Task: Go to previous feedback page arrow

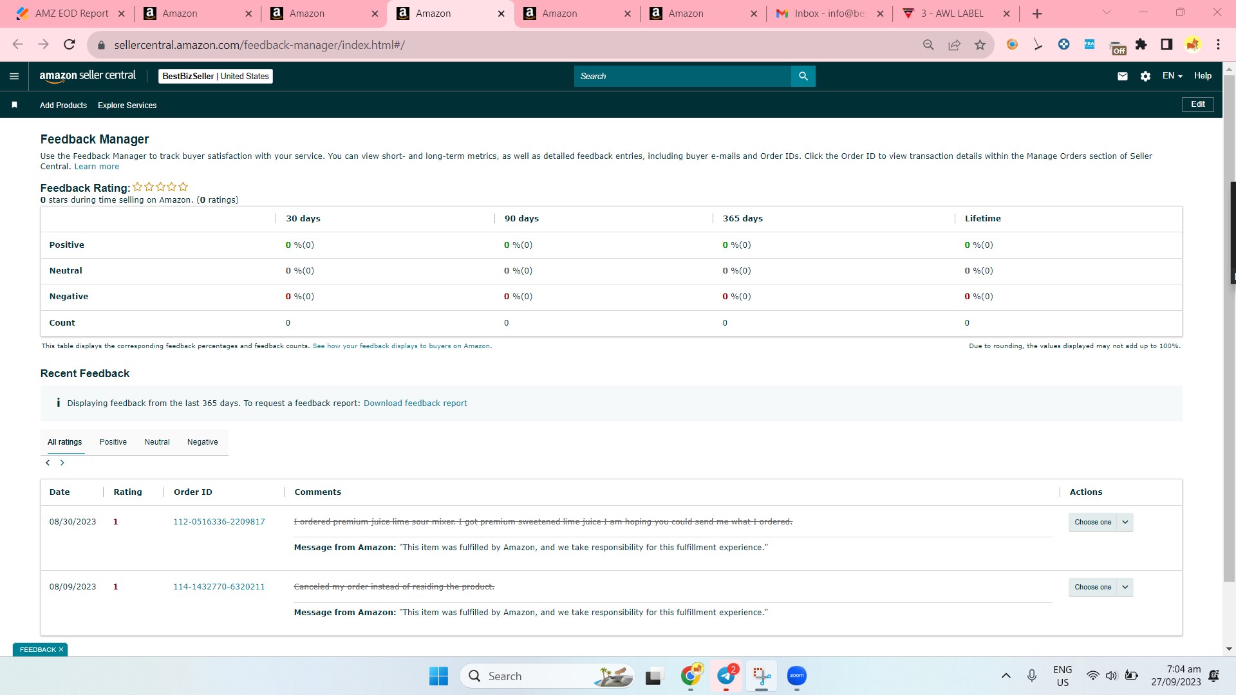Action: (48, 463)
